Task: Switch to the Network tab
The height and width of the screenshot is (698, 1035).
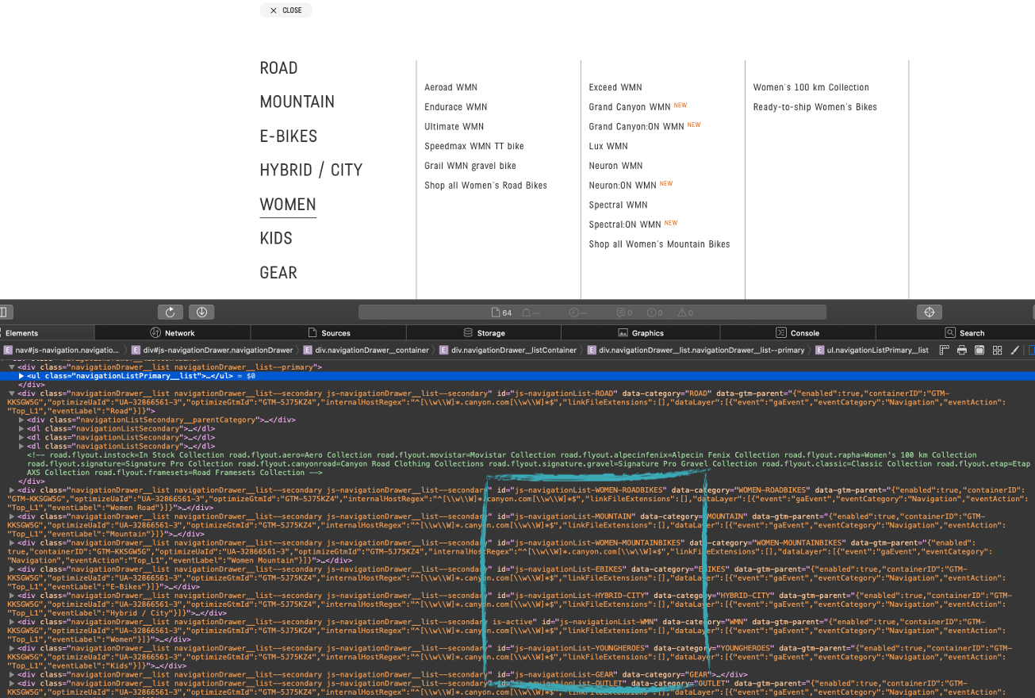Action: point(173,333)
